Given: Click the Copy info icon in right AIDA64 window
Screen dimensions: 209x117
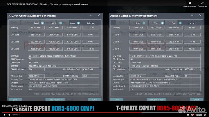Looking at the screenshot, I should [x=180, y=23].
